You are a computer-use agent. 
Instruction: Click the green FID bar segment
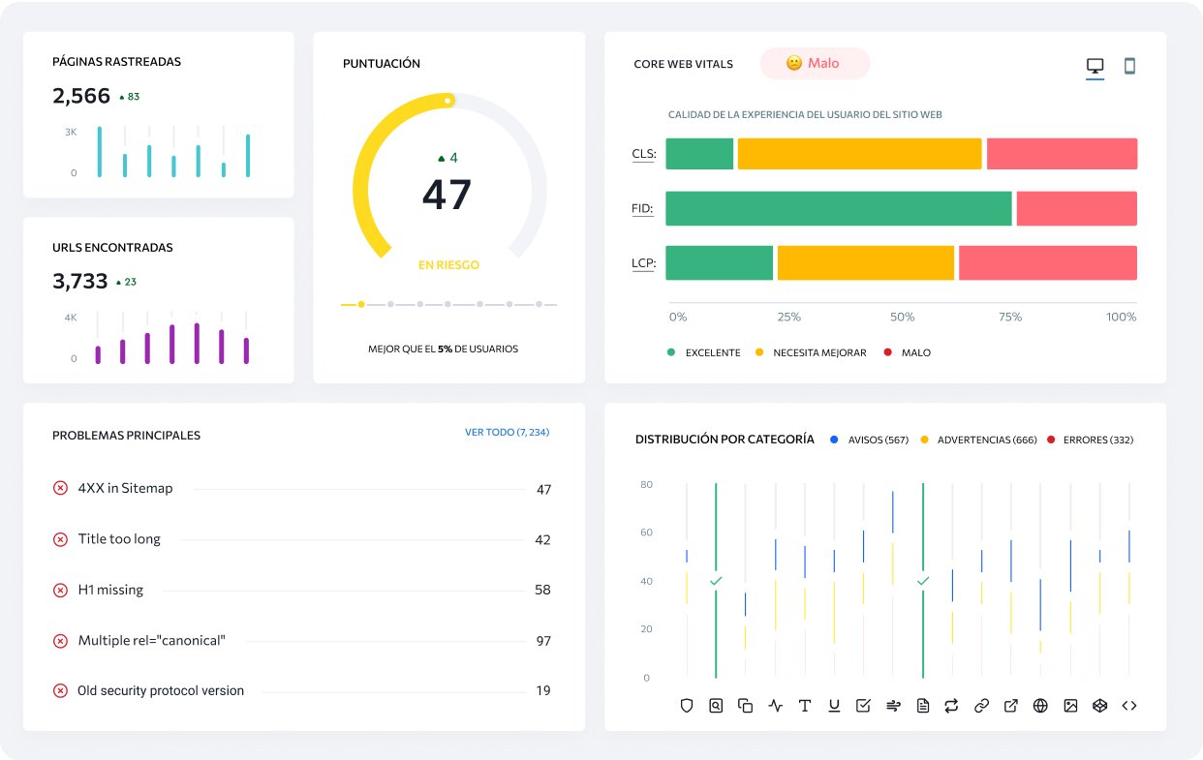pos(839,208)
